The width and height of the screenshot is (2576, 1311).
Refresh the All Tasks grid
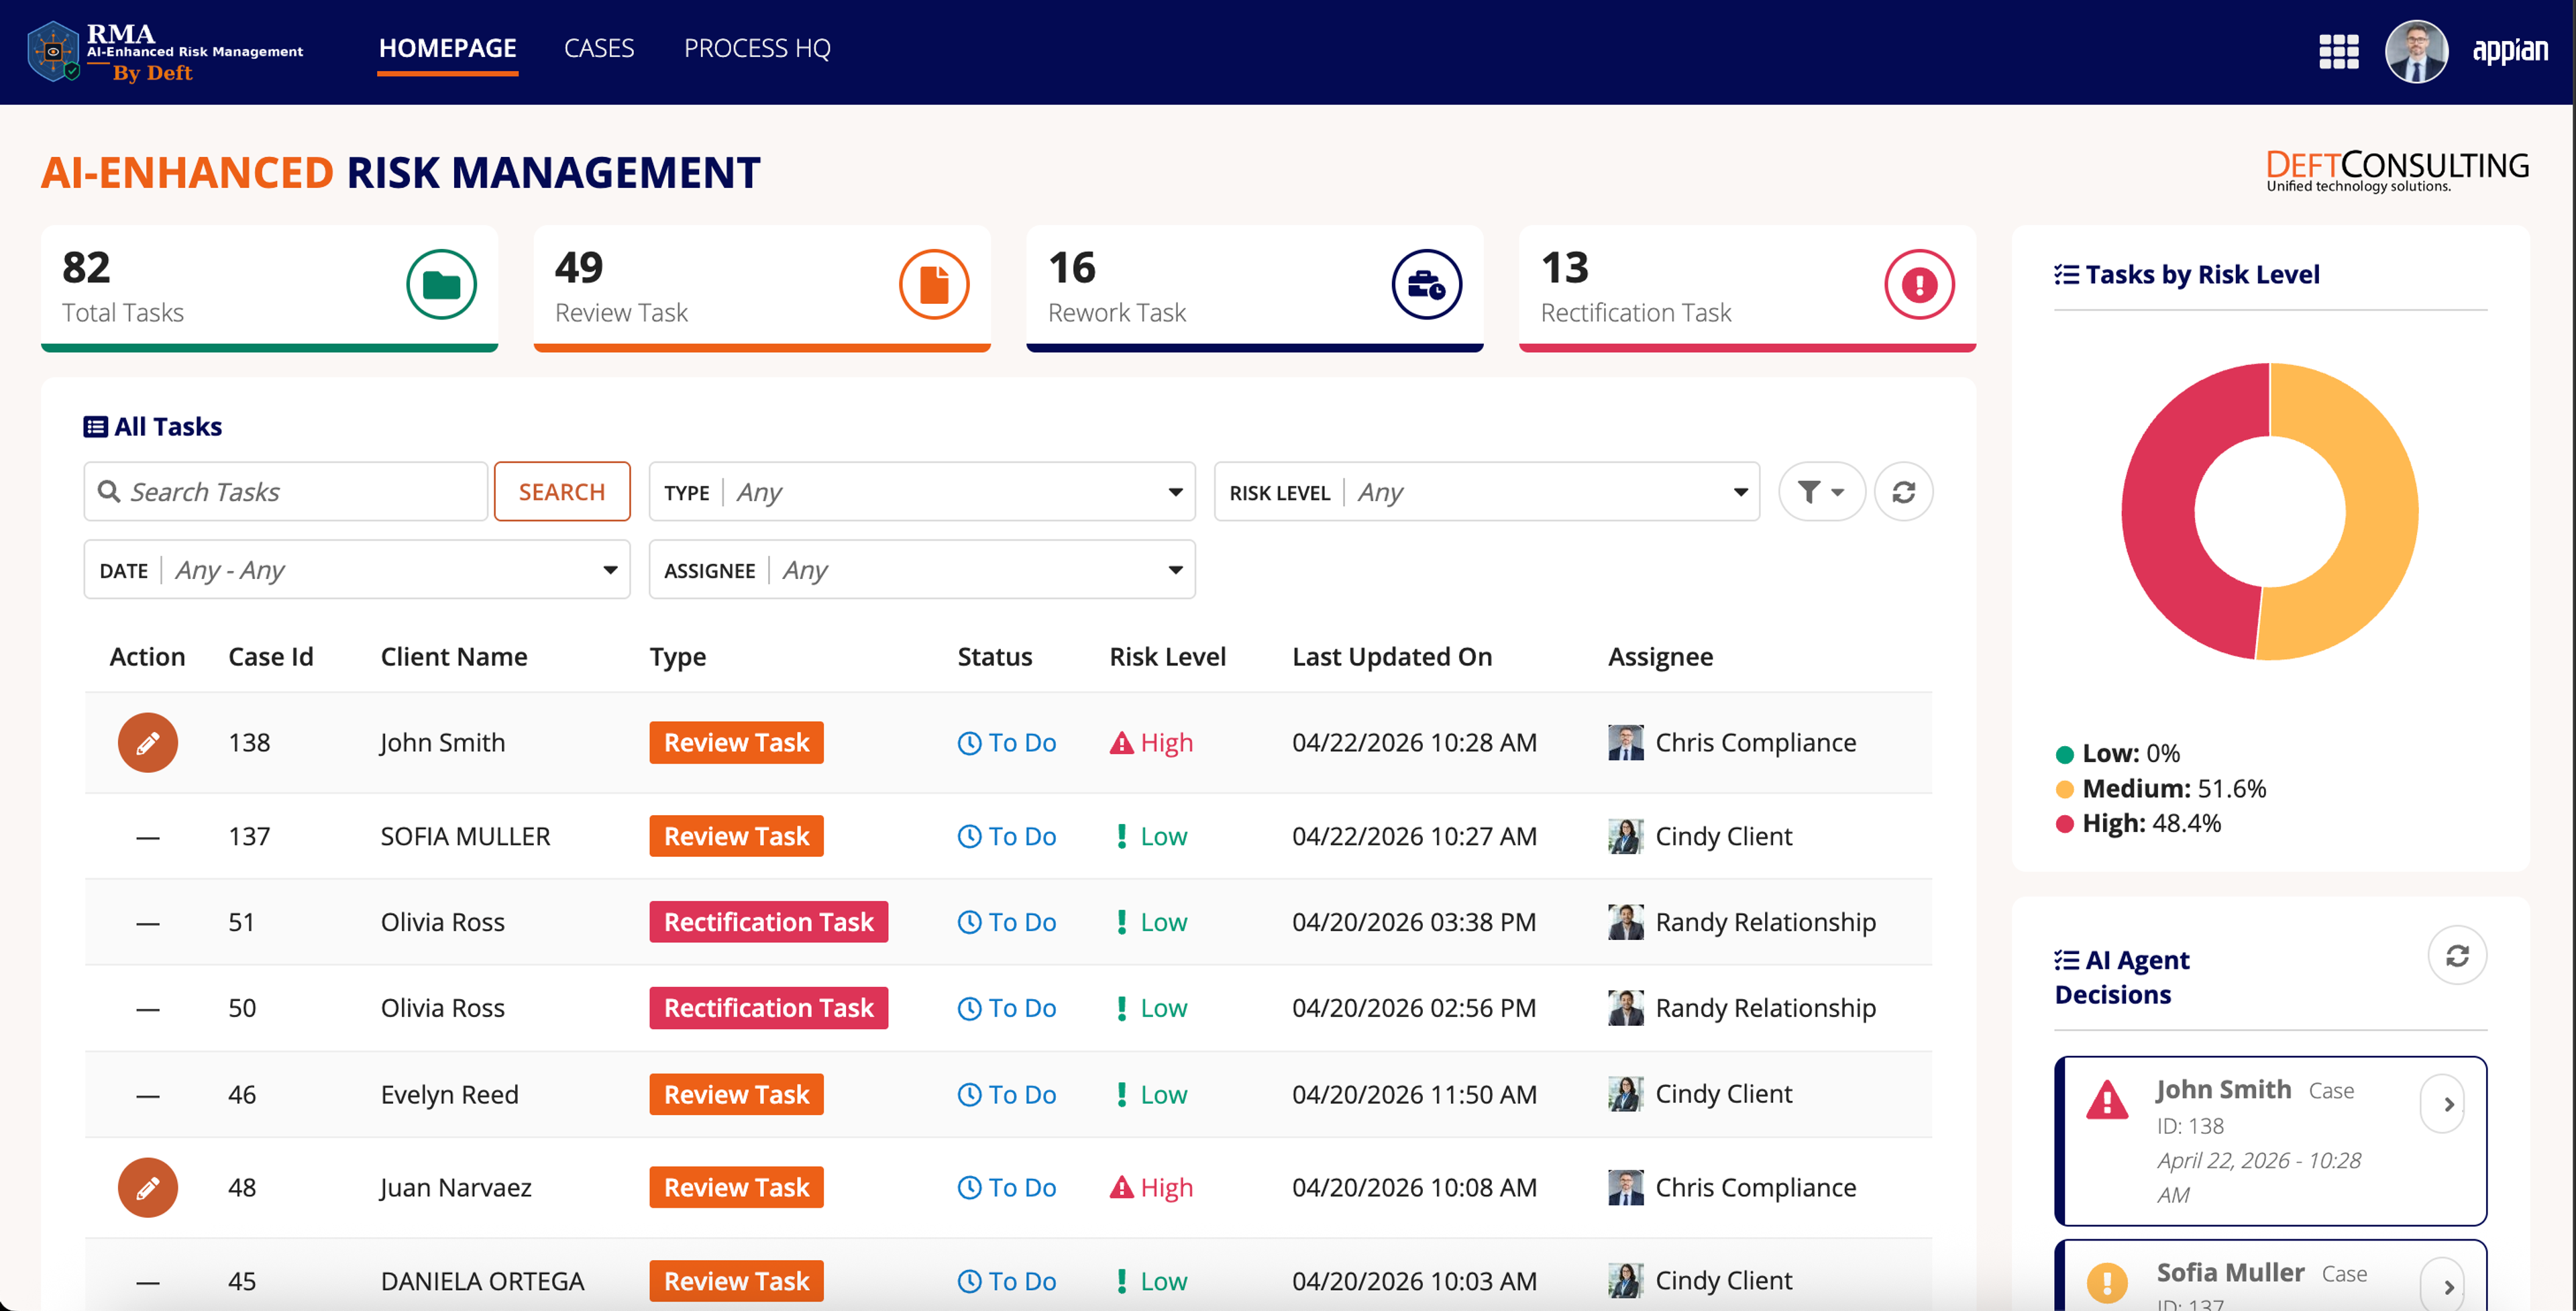tap(1904, 492)
